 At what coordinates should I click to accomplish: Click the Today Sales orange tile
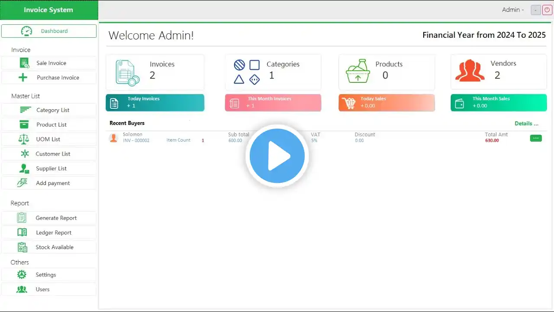(x=387, y=103)
